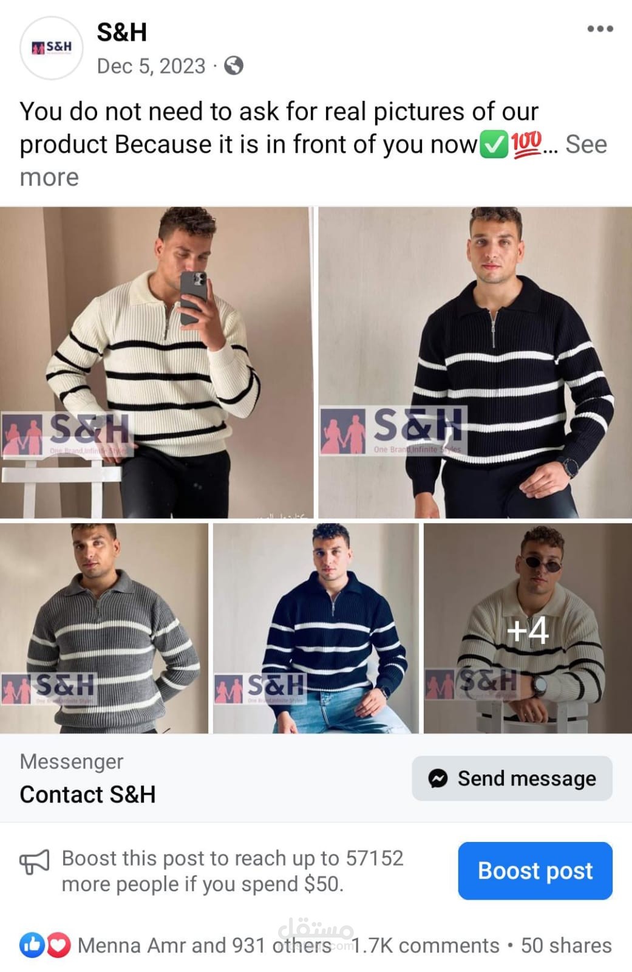The width and height of the screenshot is (632, 972).
Task: Open the black striped sweater photo
Action: point(475,363)
